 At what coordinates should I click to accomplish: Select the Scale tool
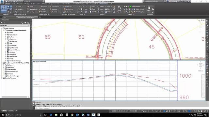[x=100, y=12]
